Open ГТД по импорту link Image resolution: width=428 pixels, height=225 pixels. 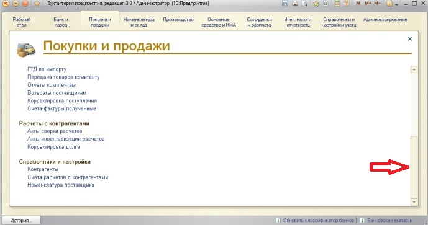point(47,69)
